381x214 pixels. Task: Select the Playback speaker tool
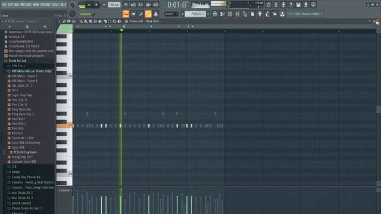click(x=119, y=21)
